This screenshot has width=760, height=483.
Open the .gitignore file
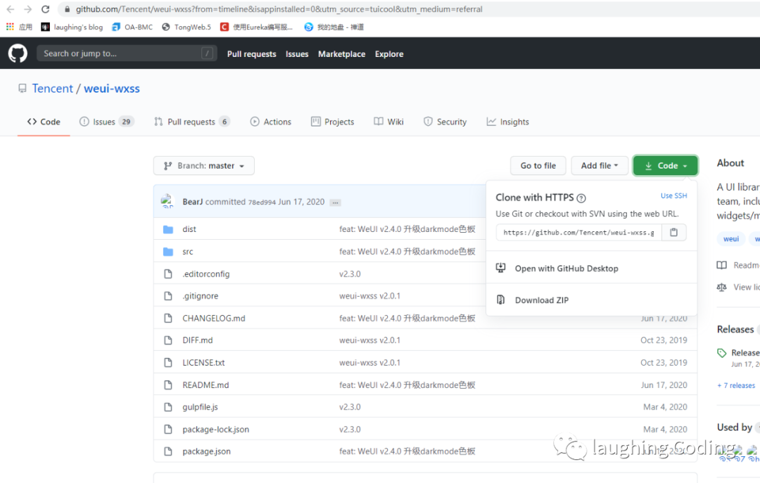(x=200, y=296)
